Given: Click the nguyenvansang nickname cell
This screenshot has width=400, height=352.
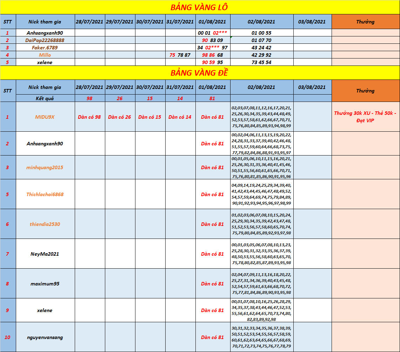Looking at the screenshot, I should [45, 337].
